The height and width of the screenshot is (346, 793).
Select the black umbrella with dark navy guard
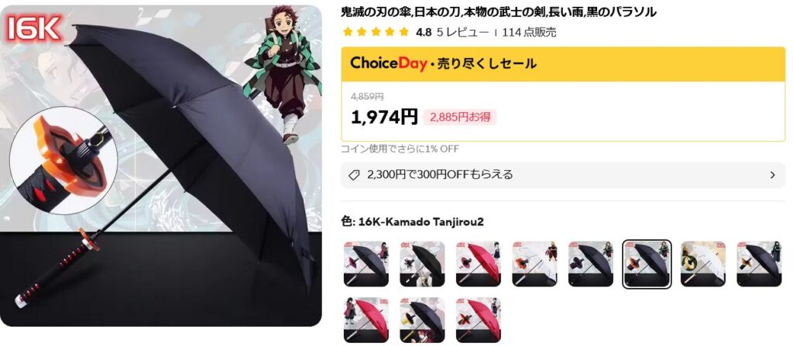coord(591,264)
